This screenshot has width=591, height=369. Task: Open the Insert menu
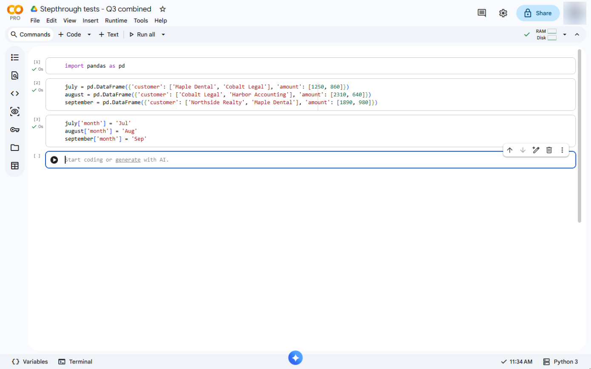click(x=91, y=20)
